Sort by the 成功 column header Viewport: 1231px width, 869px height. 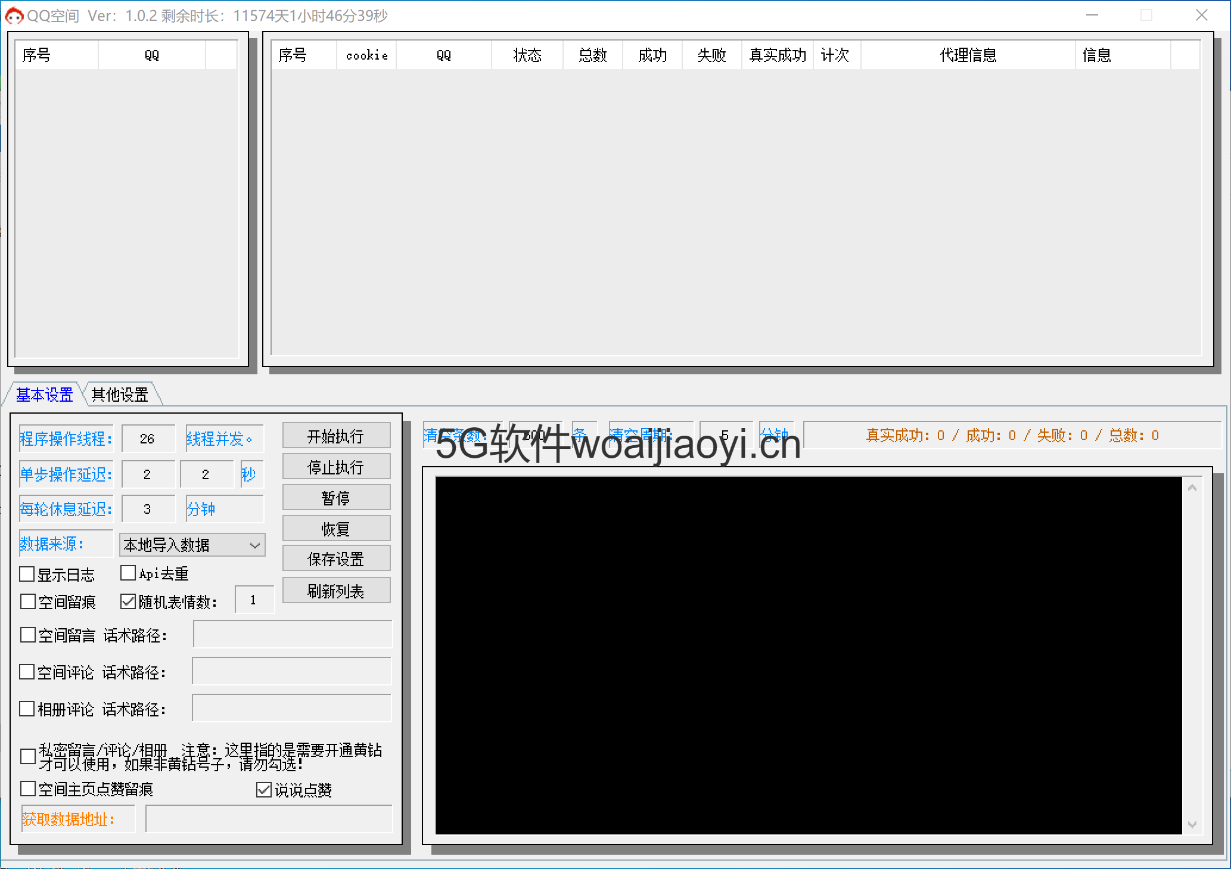pos(652,55)
